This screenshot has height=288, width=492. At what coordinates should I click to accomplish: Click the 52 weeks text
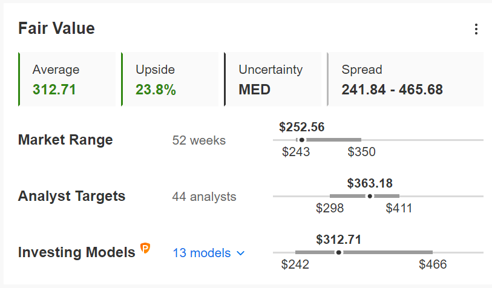(x=199, y=140)
